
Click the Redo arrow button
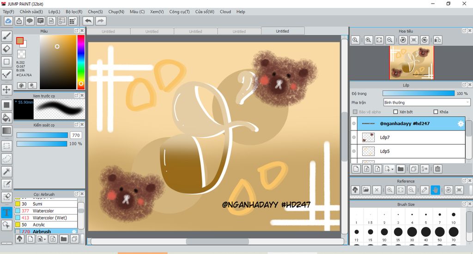click(x=101, y=21)
